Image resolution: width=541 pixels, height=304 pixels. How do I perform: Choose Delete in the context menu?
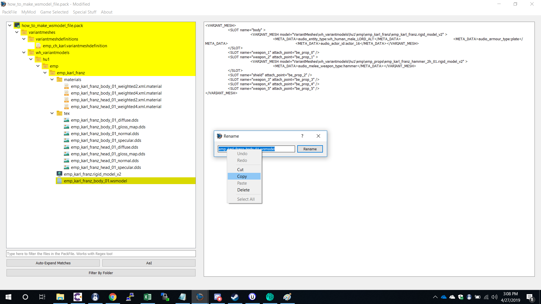click(x=243, y=190)
